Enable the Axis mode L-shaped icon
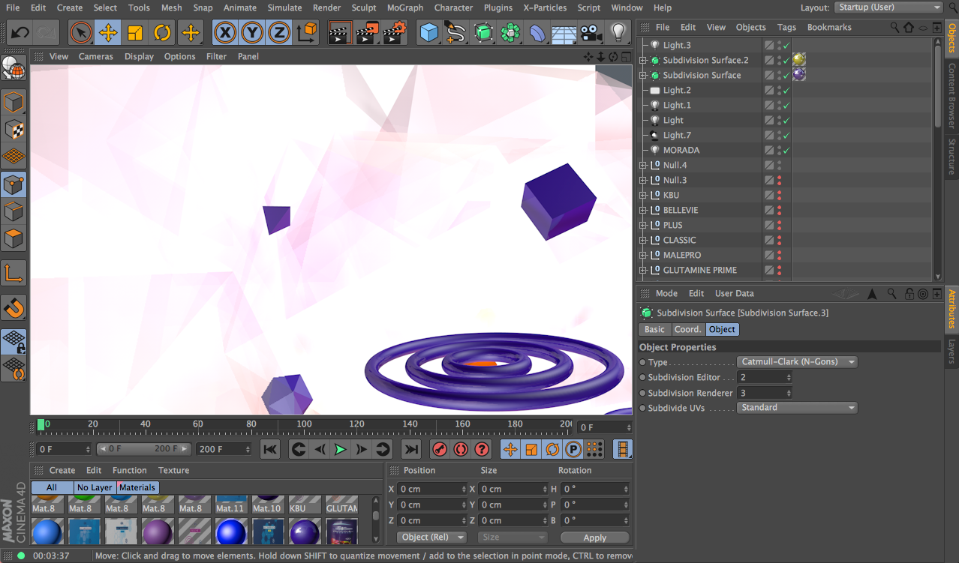The height and width of the screenshot is (563, 959). (14, 274)
